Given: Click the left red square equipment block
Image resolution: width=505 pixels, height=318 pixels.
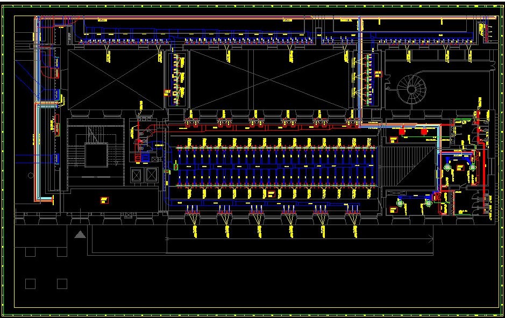Looking at the screenshot, I should (x=401, y=131).
